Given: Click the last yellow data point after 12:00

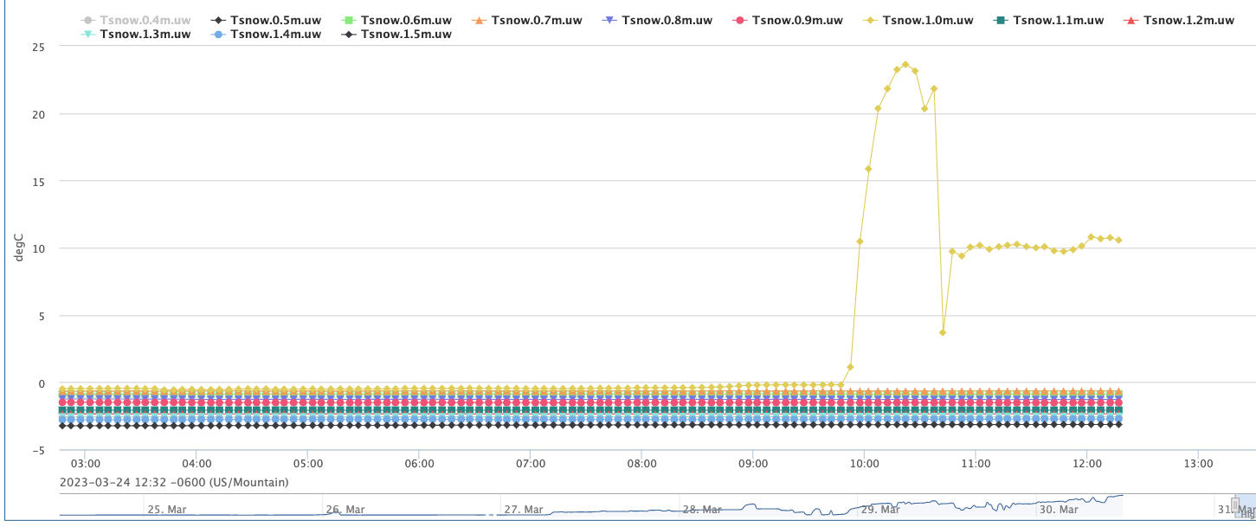Looking at the screenshot, I should click(1118, 240).
